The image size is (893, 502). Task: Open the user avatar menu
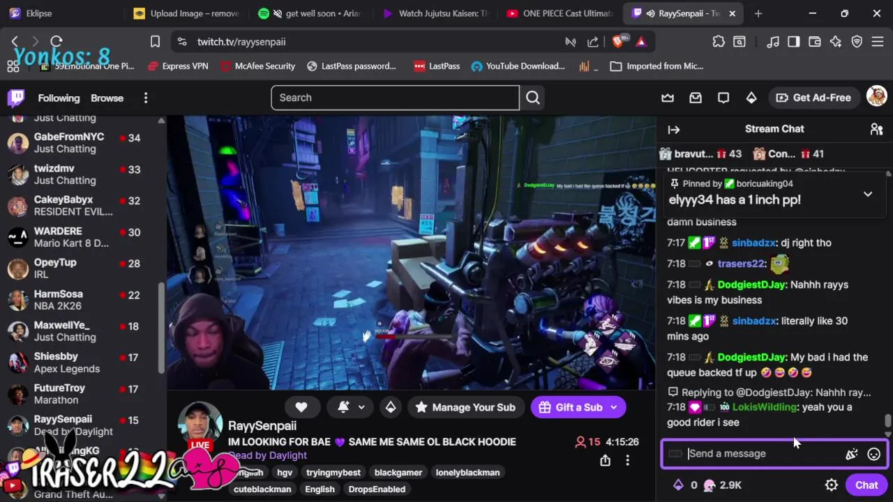pos(876,97)
